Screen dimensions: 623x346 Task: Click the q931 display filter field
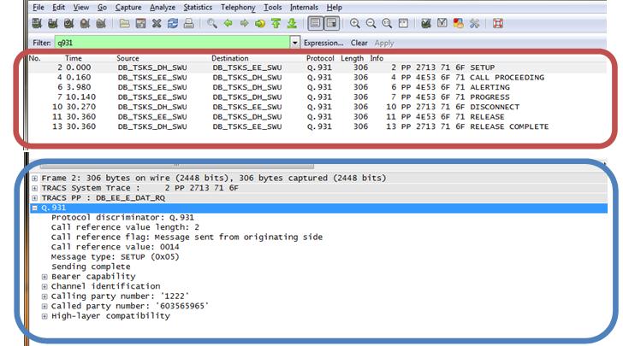[172, 43]
